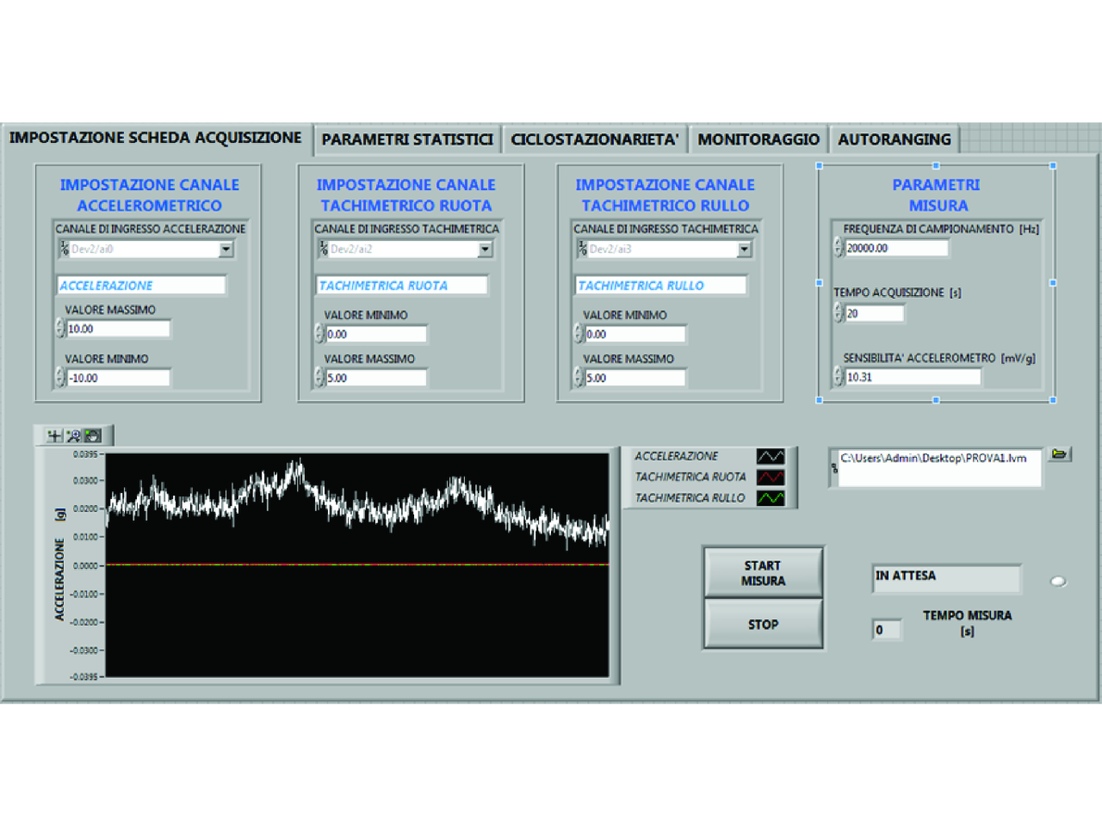Click IMPOSTAZIONE CANALE ACCELEROMETRICO heading
This screenshot has height=826, width=1102.
(x=150, y=195)
